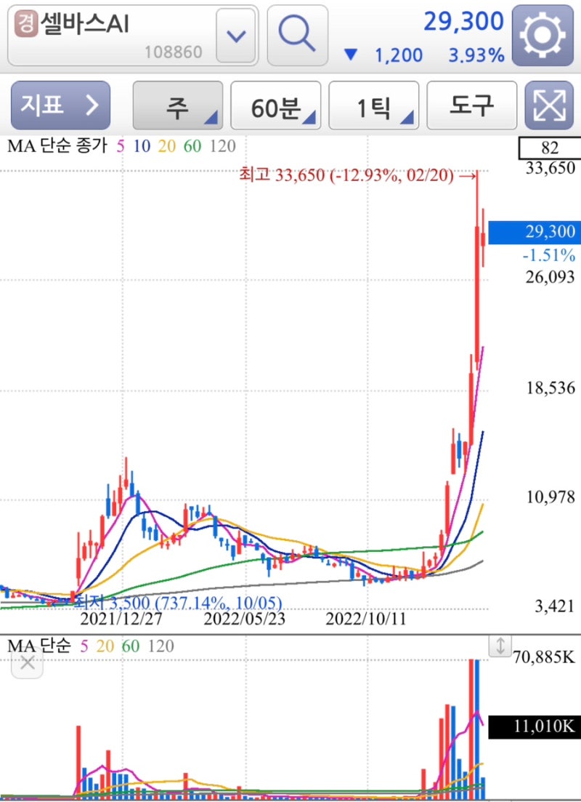Tap the 11,010K volume axis marker
Screen dimensions: 581x802
(x=534, y=727)
